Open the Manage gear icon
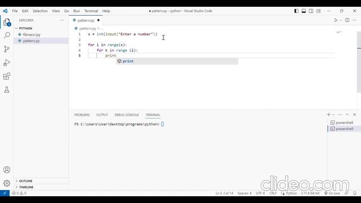361x203 pixels. [7, 183]
